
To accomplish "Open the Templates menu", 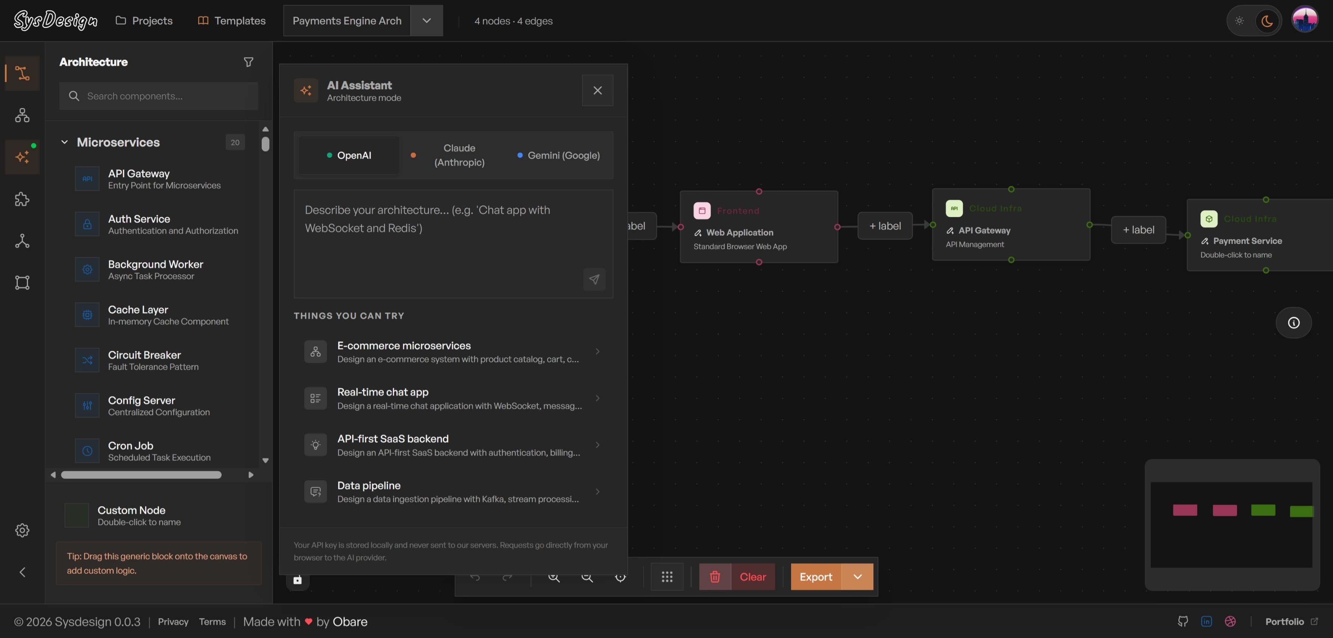I will coord(231,21).
